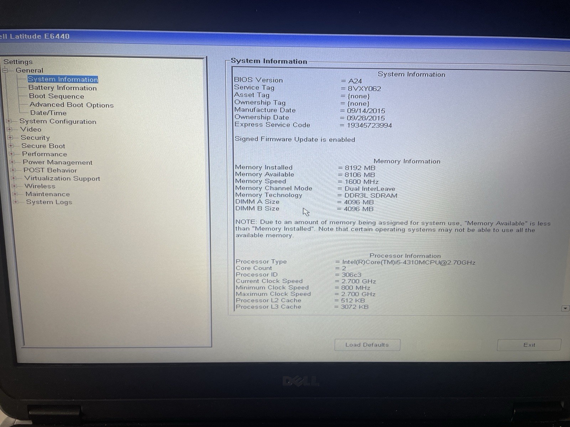Select the Performance label
The image size is (570, 427).
click(x=45, y=154)
